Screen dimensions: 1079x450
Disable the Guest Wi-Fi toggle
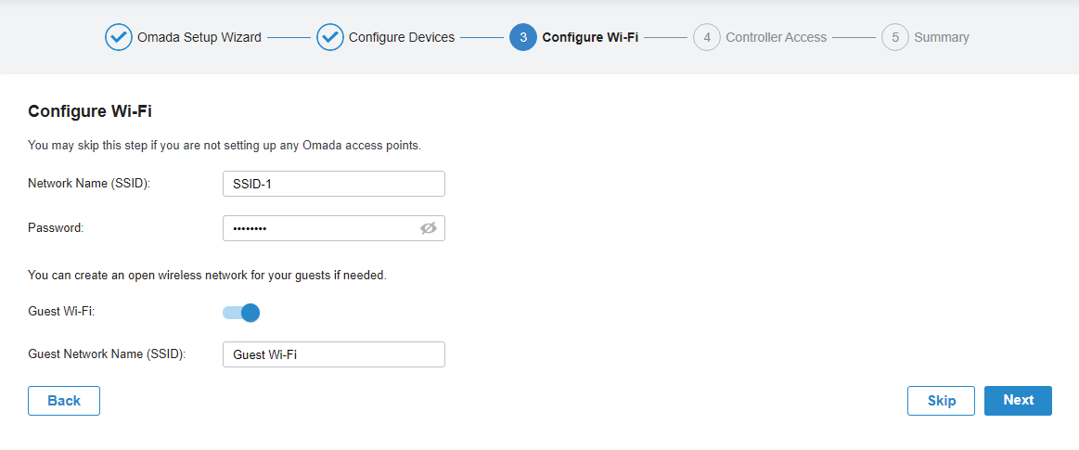[241, 313]
